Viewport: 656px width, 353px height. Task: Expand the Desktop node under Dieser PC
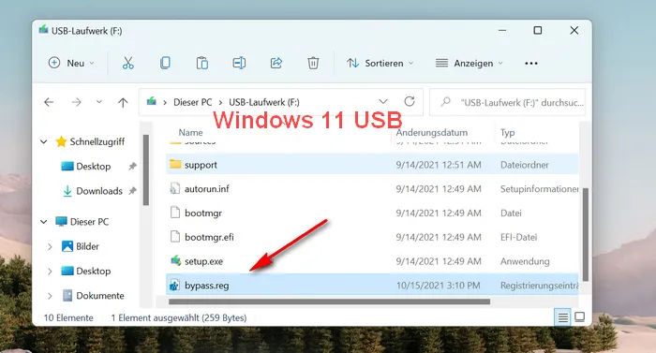50,271
